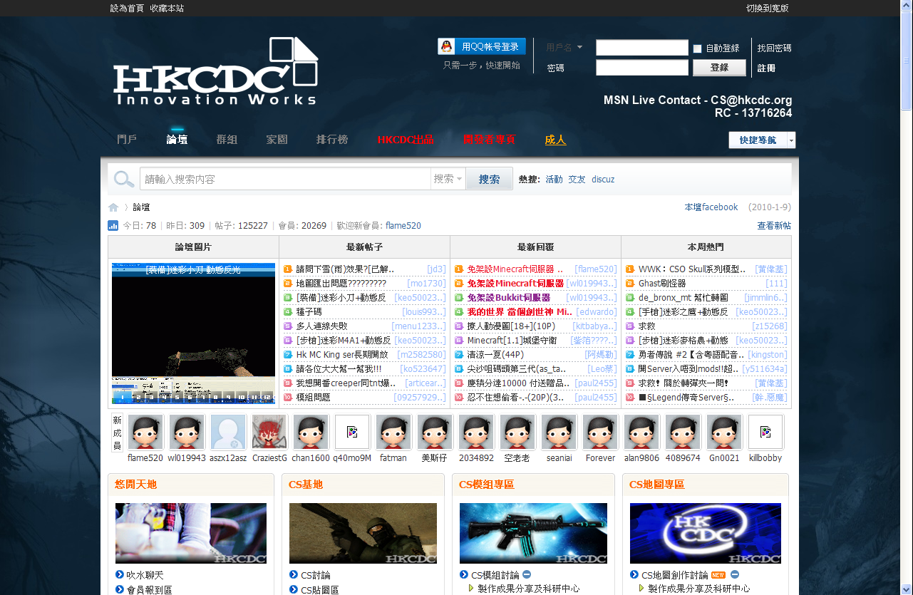Open CraziestG's red-haired avatar
Screen dimensions: 913x595
point(269,433)
